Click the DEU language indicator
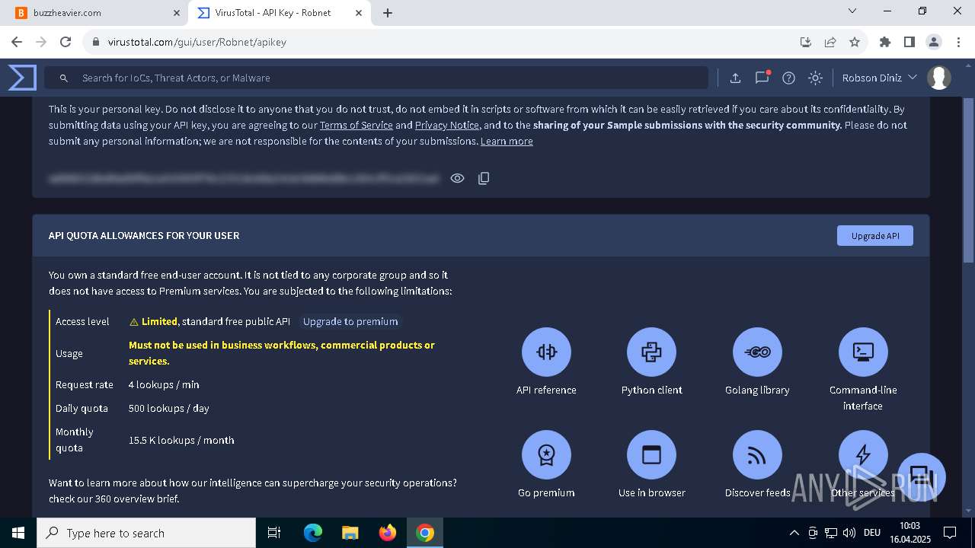 (x=872, y=533)
